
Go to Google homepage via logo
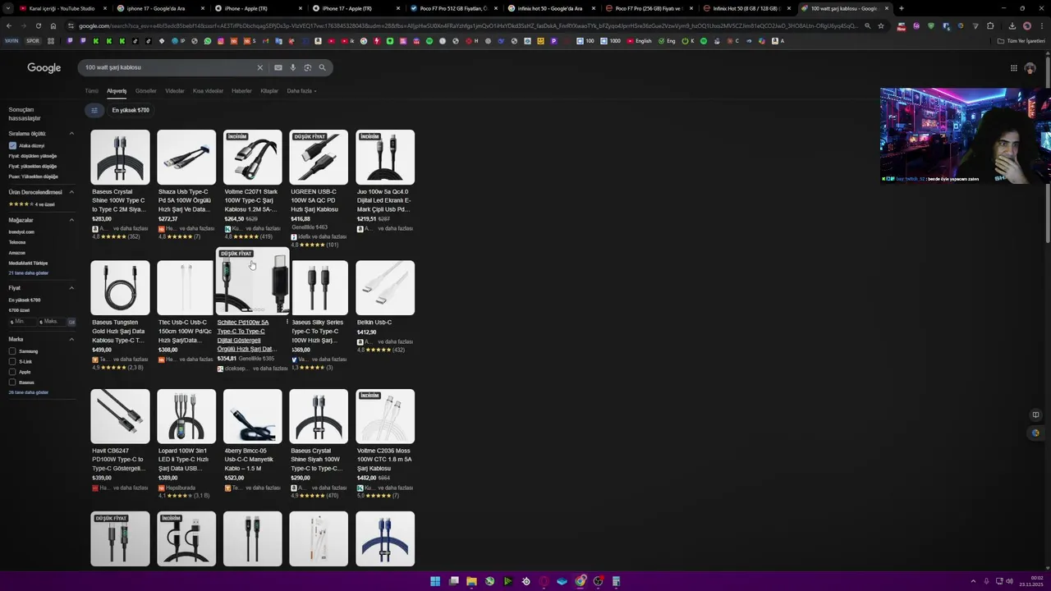click(x=44, y=67)
